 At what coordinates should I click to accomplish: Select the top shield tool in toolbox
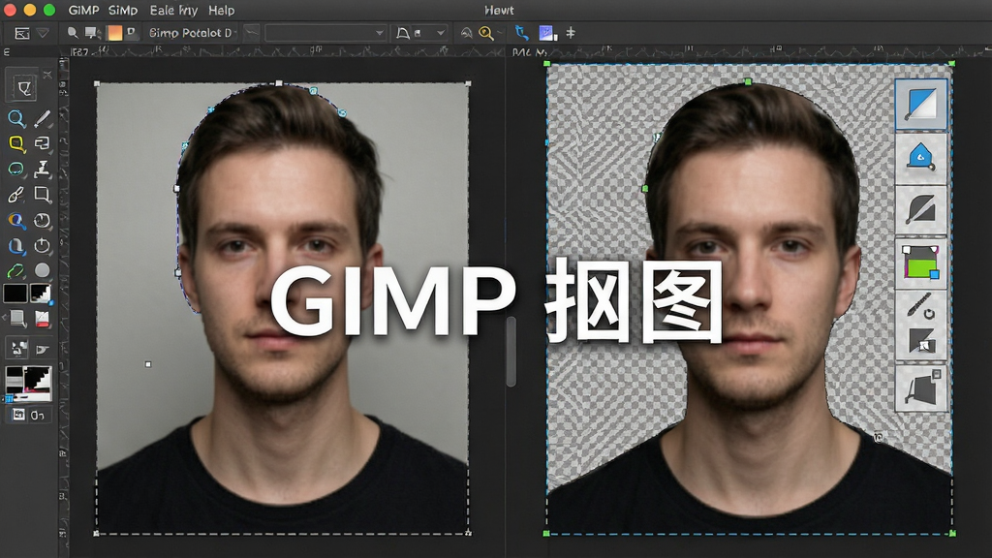pos(23,87)
